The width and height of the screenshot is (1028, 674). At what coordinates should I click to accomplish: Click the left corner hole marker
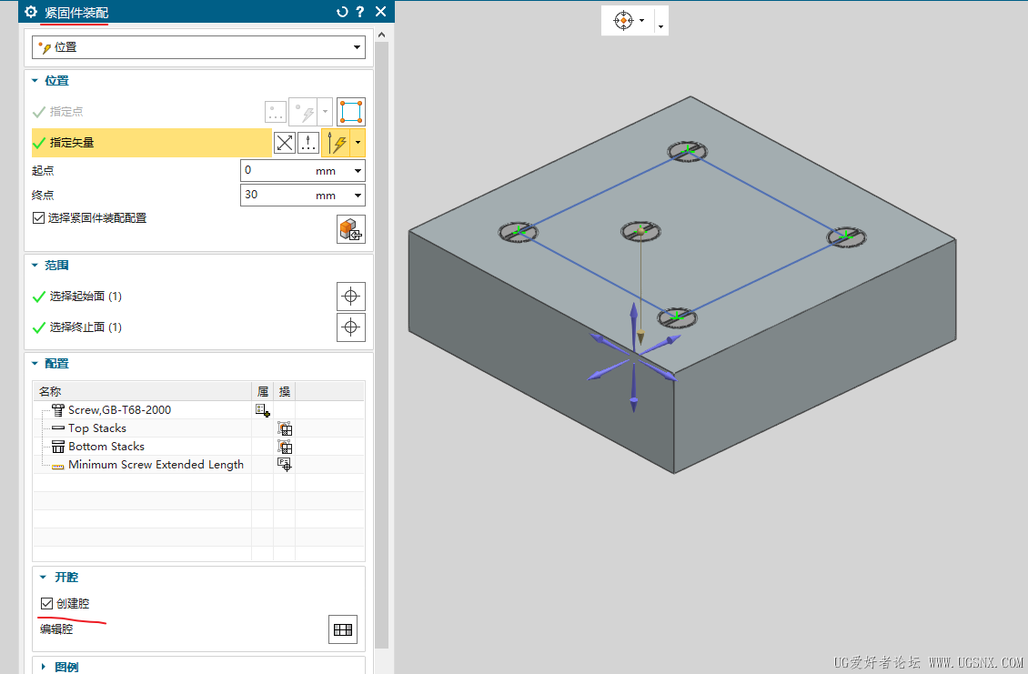tap(518, 232)
